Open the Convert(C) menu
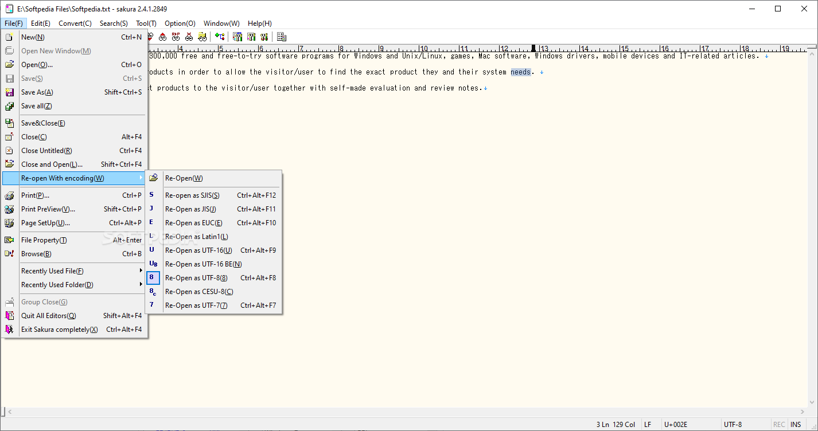The image size is (818, 431). tap(75, 23)
